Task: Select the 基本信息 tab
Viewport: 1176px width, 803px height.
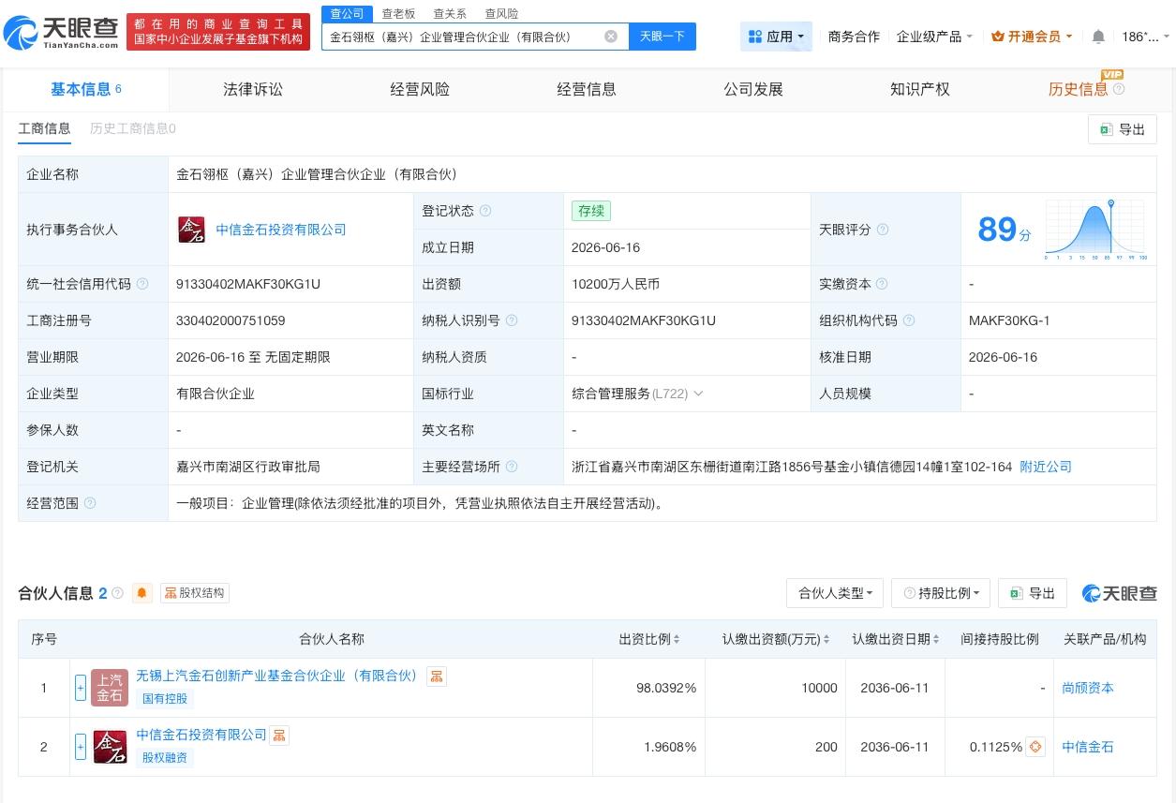Action: 84,89
